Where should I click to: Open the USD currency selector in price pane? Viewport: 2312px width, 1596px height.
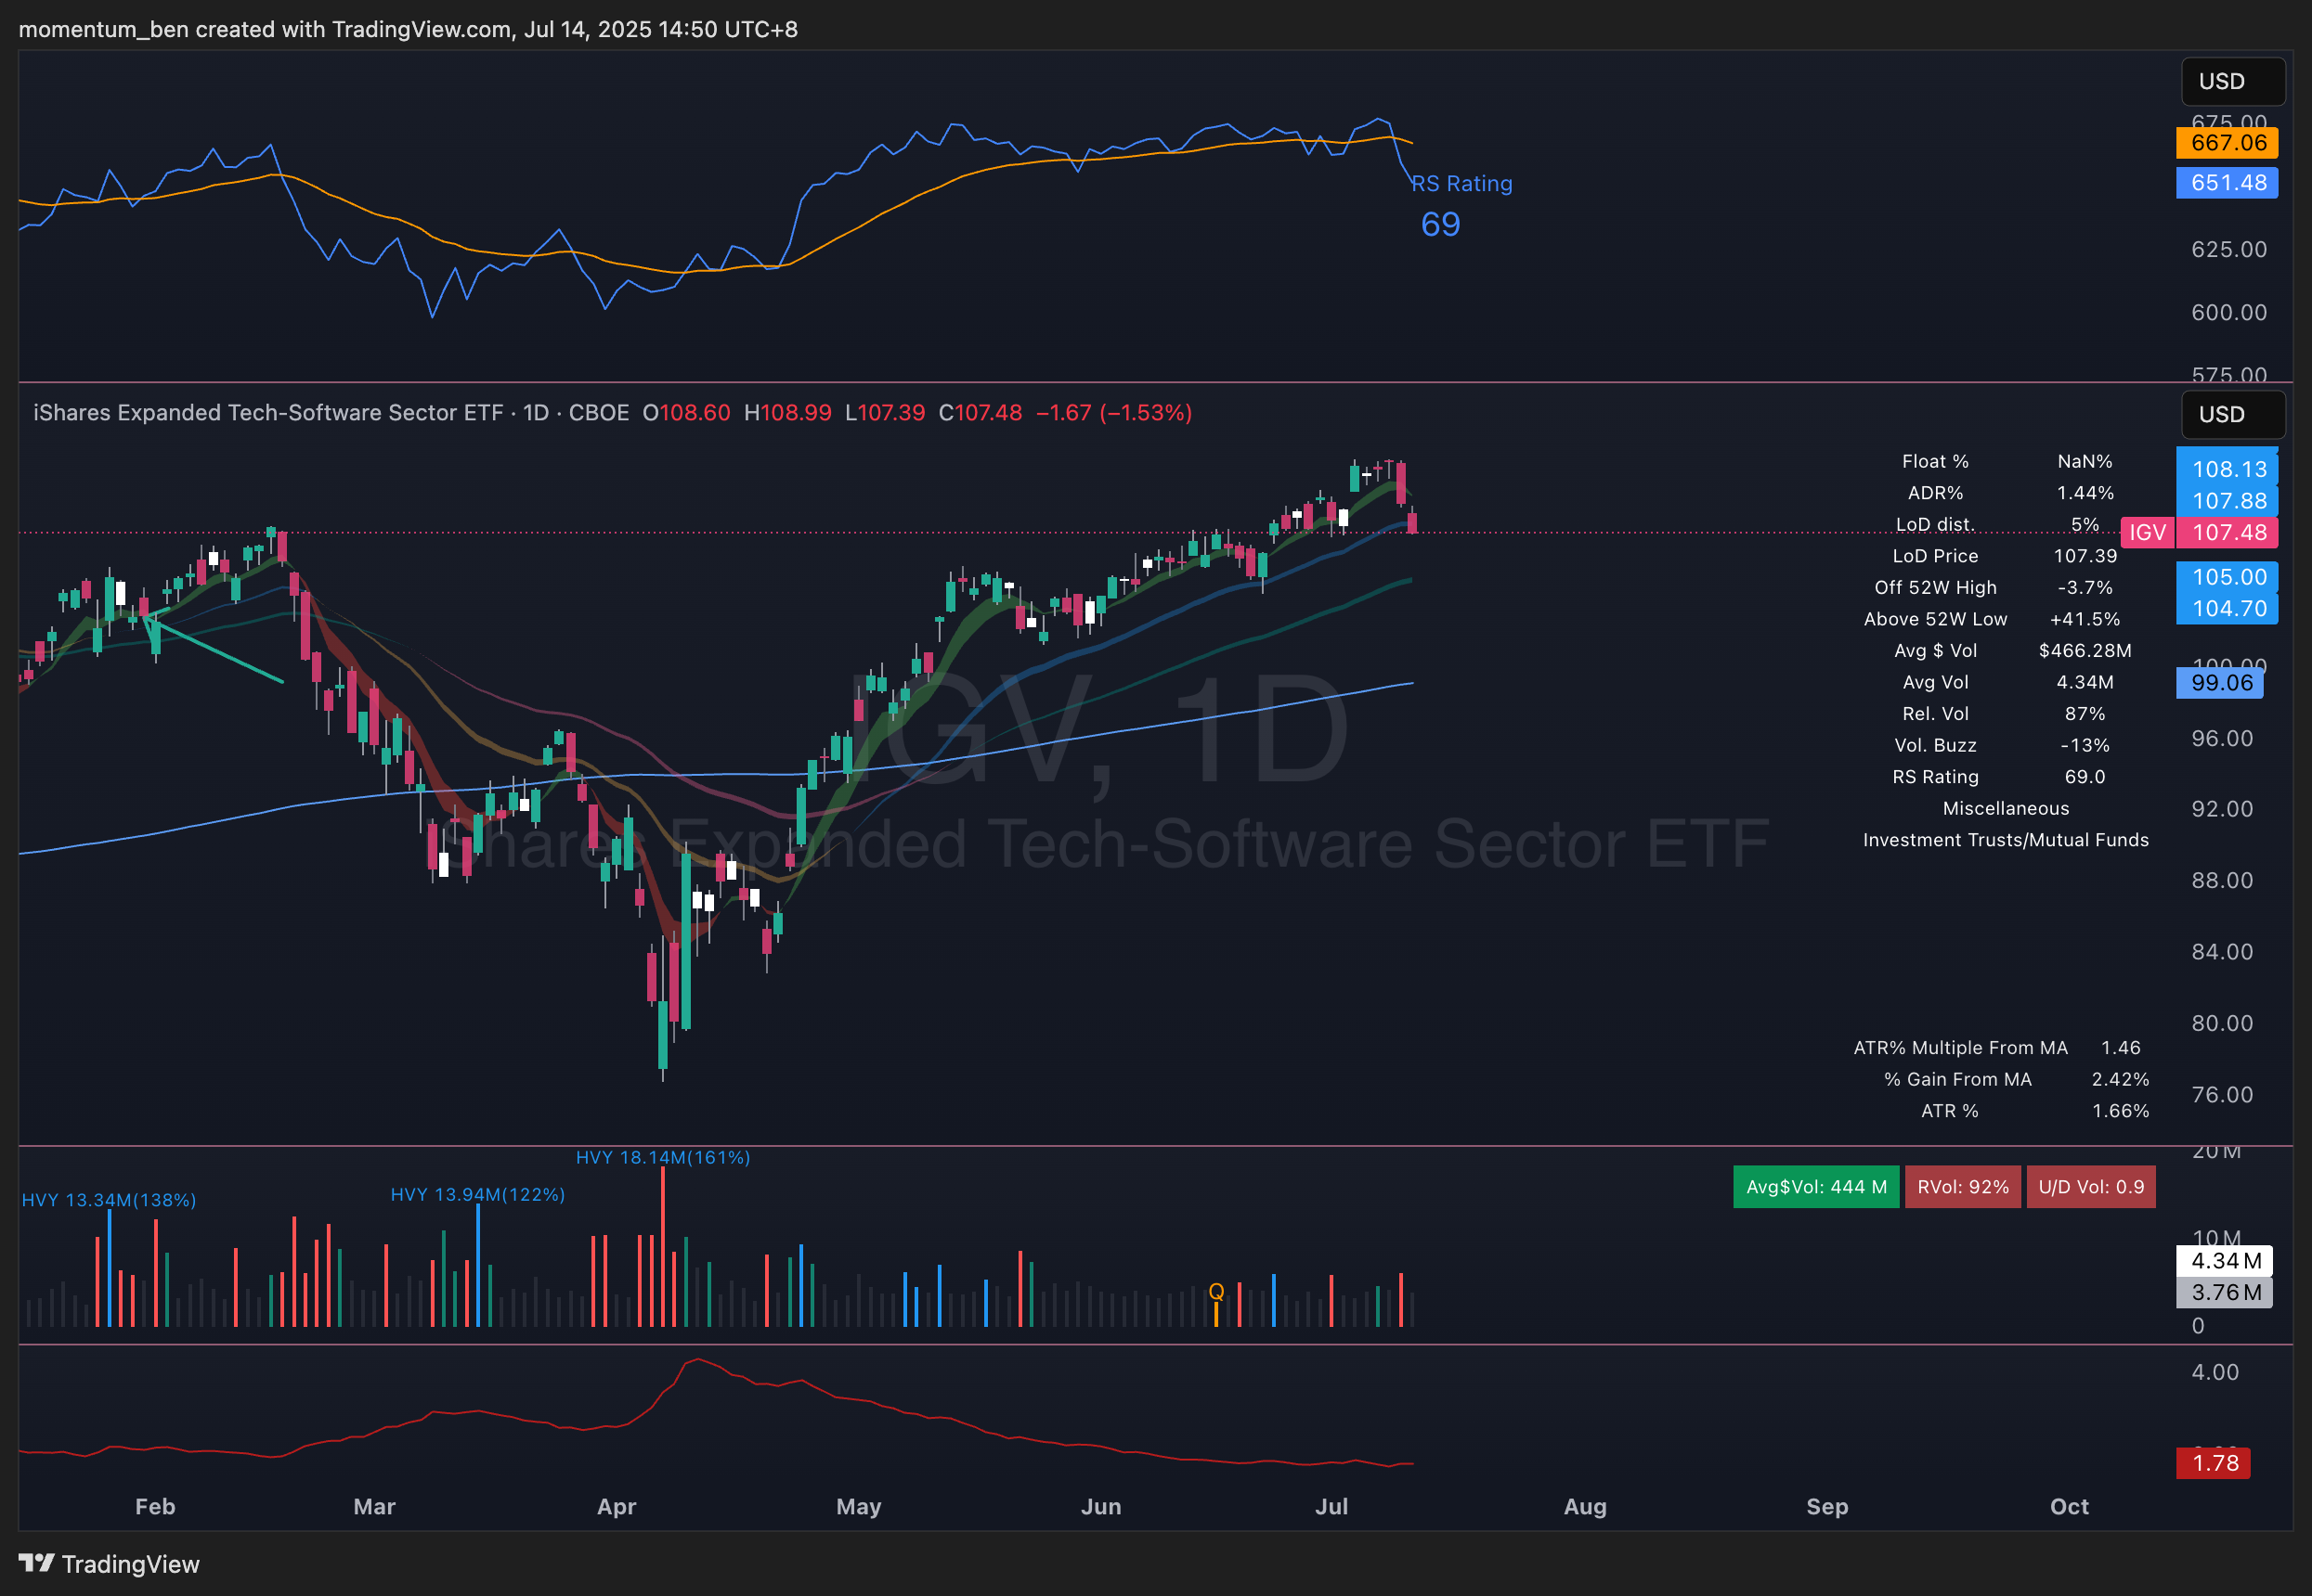tap(2232, 414)
